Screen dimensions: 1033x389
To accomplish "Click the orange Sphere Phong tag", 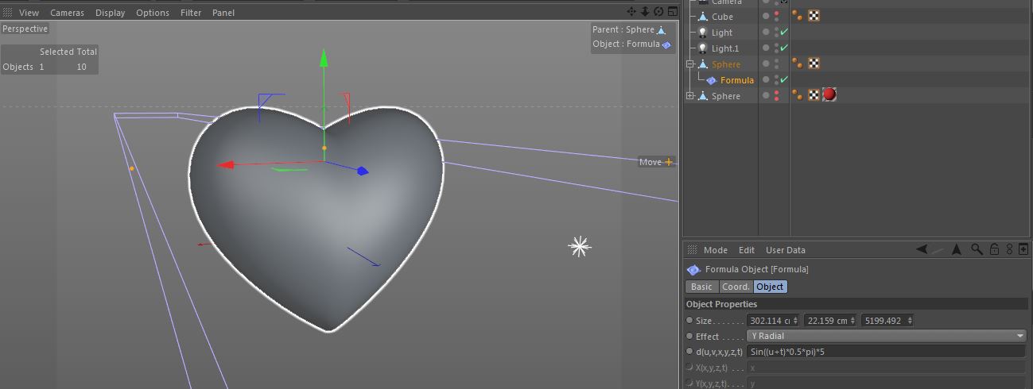I will tap(798, 64).
